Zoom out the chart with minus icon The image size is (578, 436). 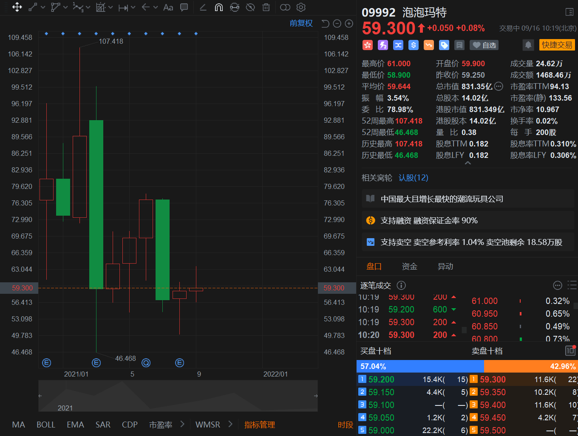[337, 24]
